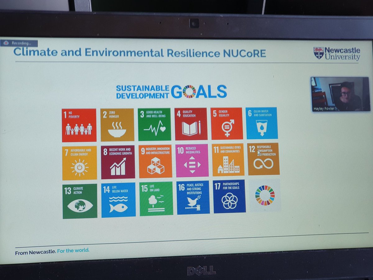Click the No Poverty goal 1 tile

pyautogui.click(x=79, y=125)
